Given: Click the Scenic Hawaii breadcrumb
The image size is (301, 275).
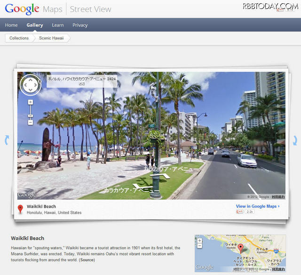Looking at the screenshot, I should point(51,38).
